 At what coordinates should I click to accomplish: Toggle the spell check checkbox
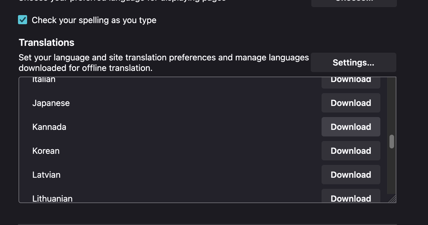click(23, 20)
